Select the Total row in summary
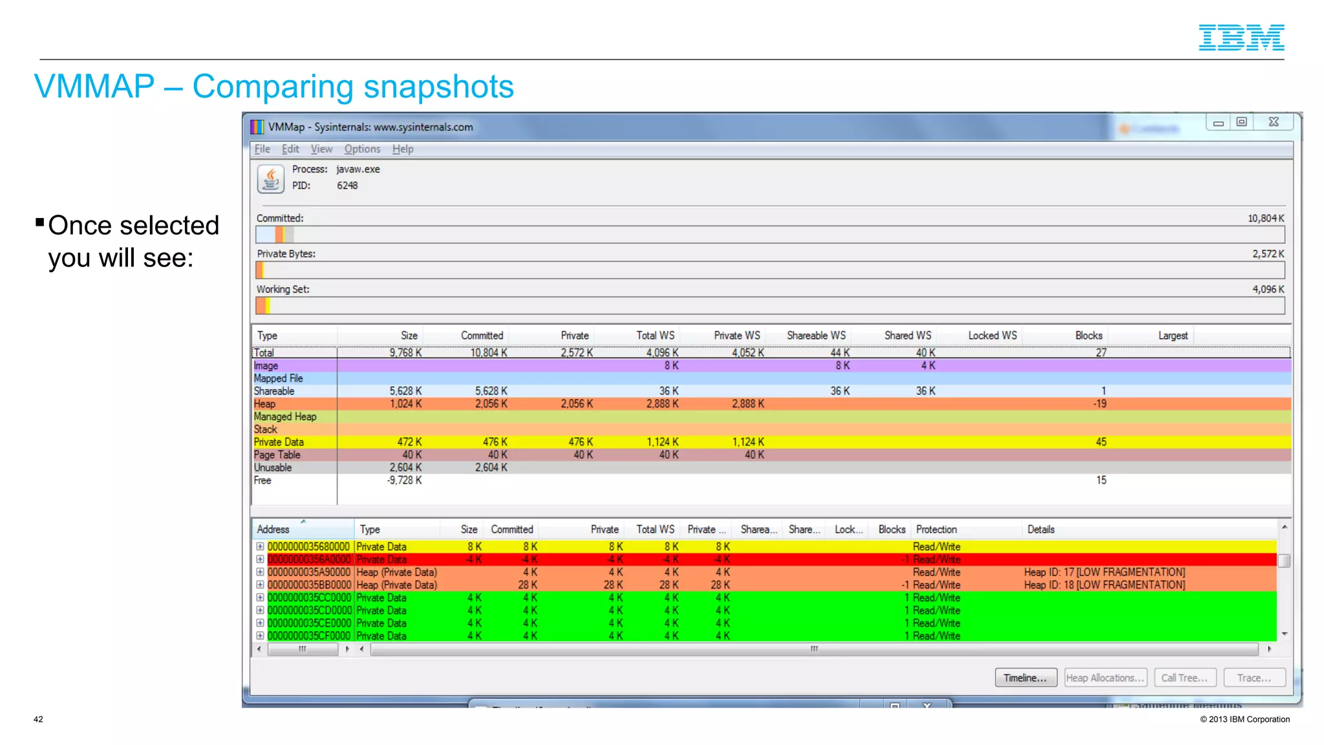Screen dimensions: 1324x745 pyautogui.click(x=771, y=352)
